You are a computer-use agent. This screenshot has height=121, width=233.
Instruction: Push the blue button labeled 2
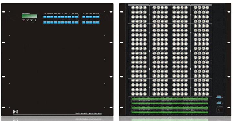tap(49, 22)
